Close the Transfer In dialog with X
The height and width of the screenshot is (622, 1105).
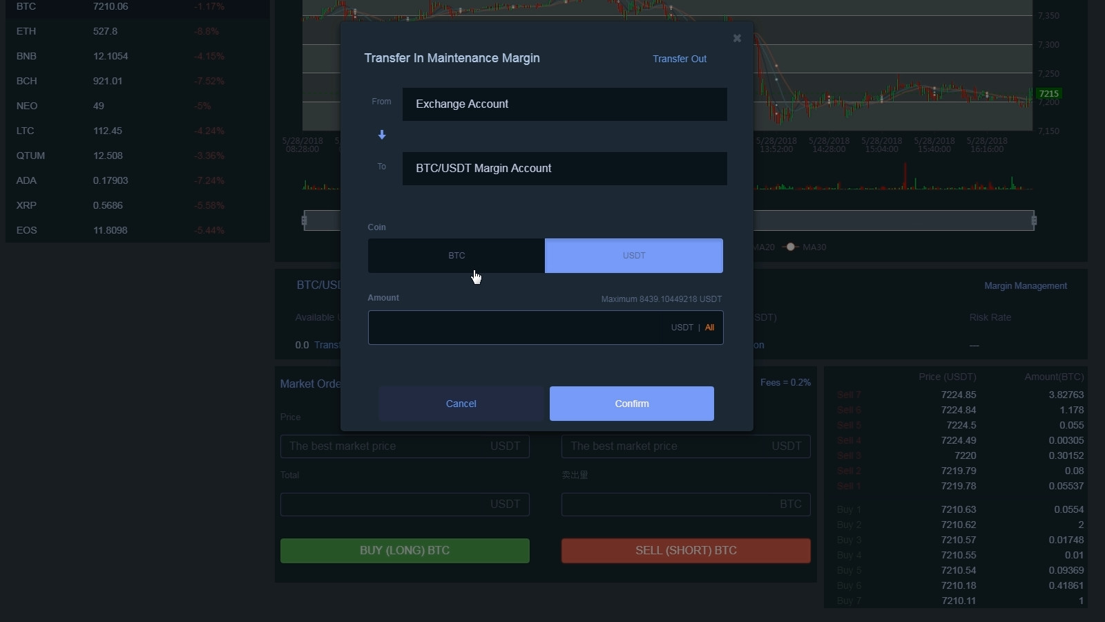(737, 39)
